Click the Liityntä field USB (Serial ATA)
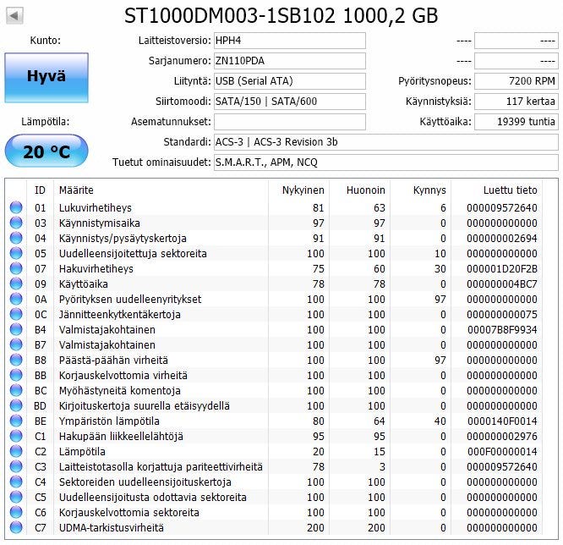The width and height of the screenshot is (563, 545). 290,81
